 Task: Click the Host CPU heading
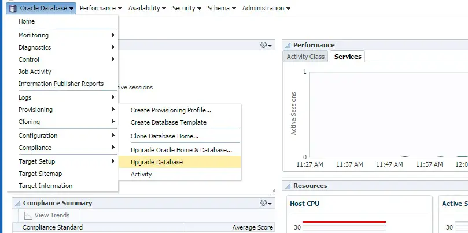tap(304, 204)
